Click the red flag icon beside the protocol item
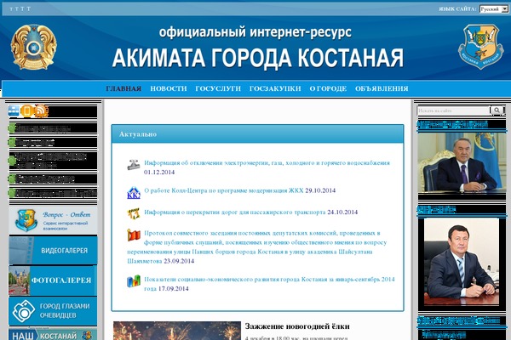This screenshot has width=511, height=340. point(134,235)
